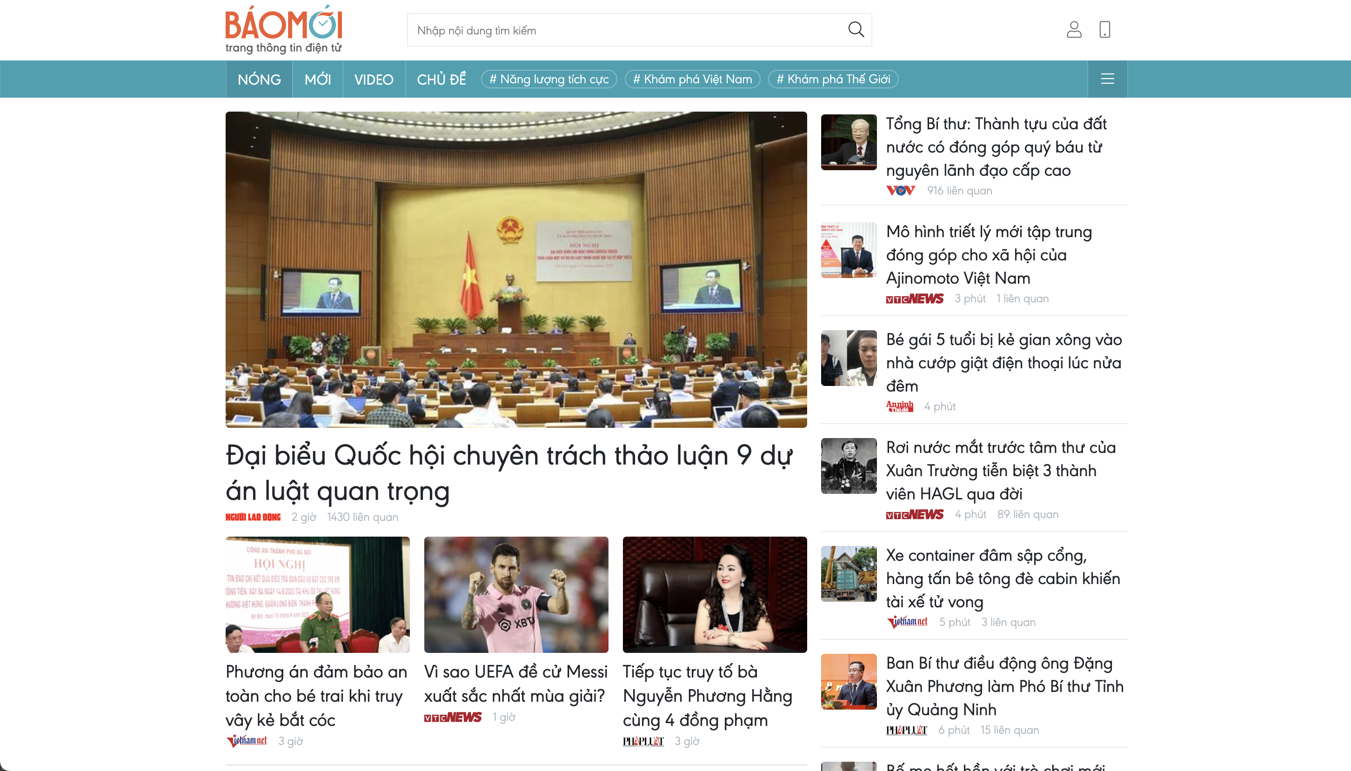Click the BÁOMỚI logo

click(284, 29)
